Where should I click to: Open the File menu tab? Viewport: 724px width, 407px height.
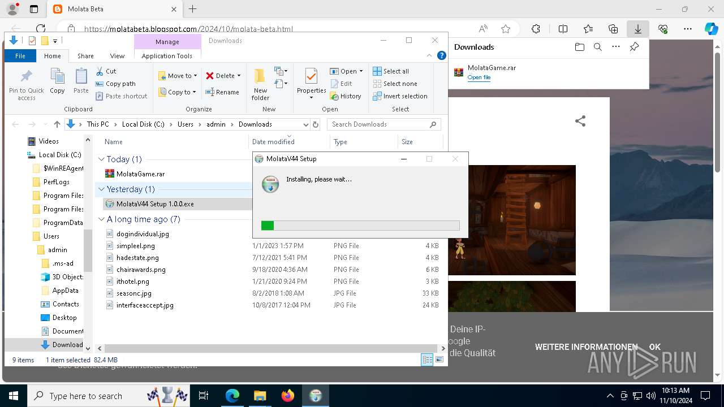coord(20,56)
